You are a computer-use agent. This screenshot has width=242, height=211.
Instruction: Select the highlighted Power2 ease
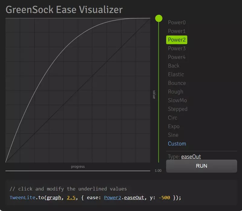pos(176,39)
